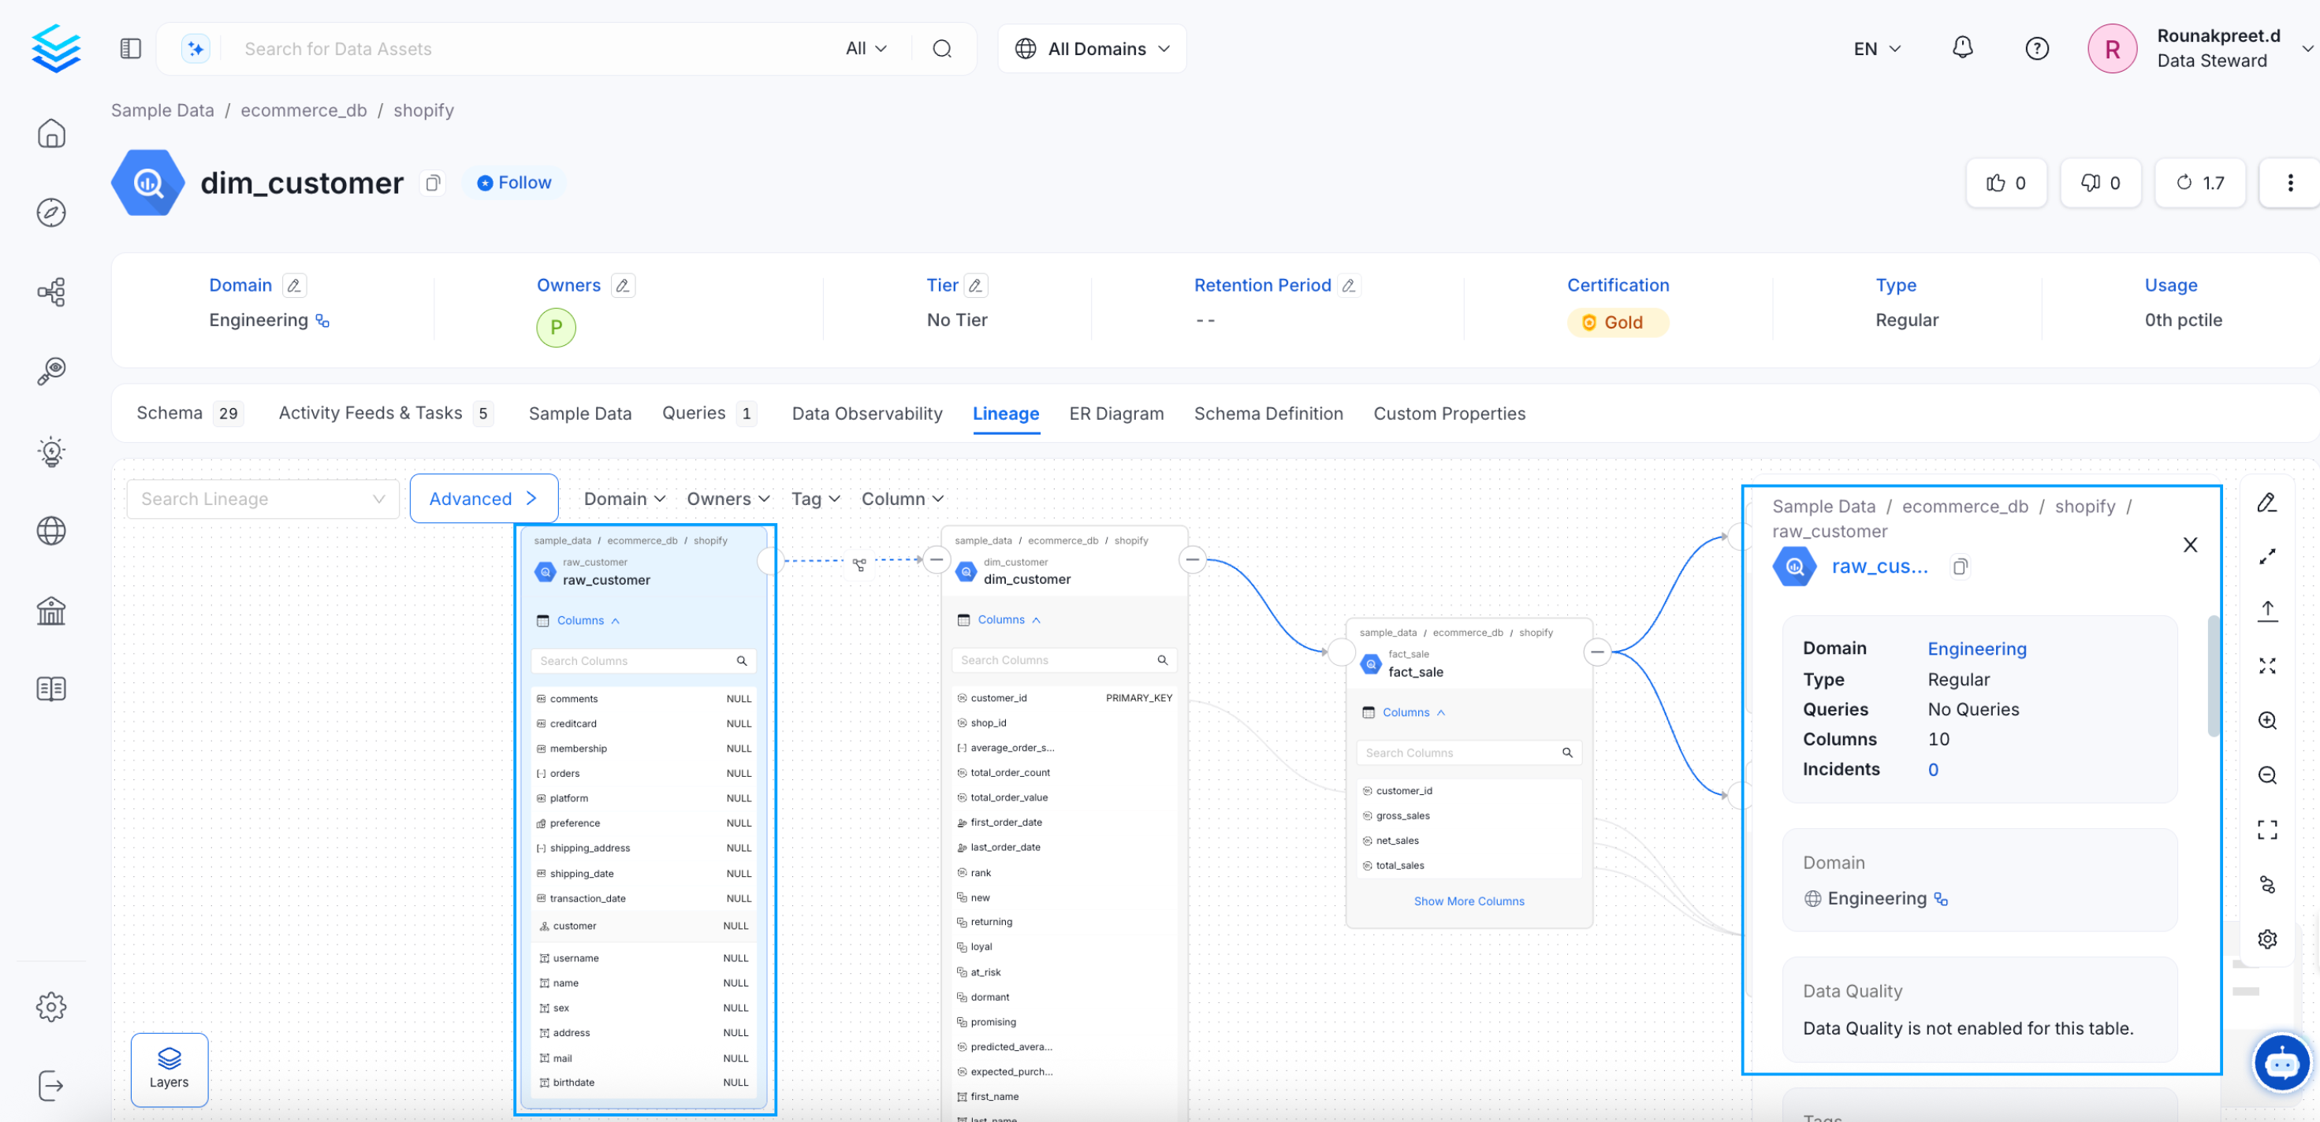Open the Schema tab showing 29 columns

[171, 414]
